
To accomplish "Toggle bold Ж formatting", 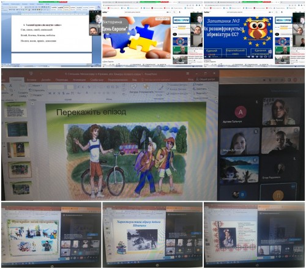I will (50, 93).
